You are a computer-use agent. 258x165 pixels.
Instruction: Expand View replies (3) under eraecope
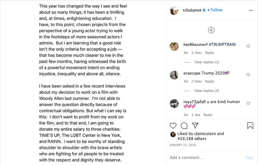pos(206,91)
